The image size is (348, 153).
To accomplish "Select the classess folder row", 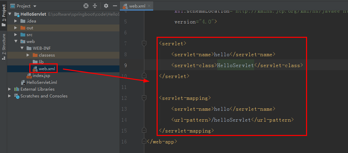I will pyautogui.click(x=63, y=55).
